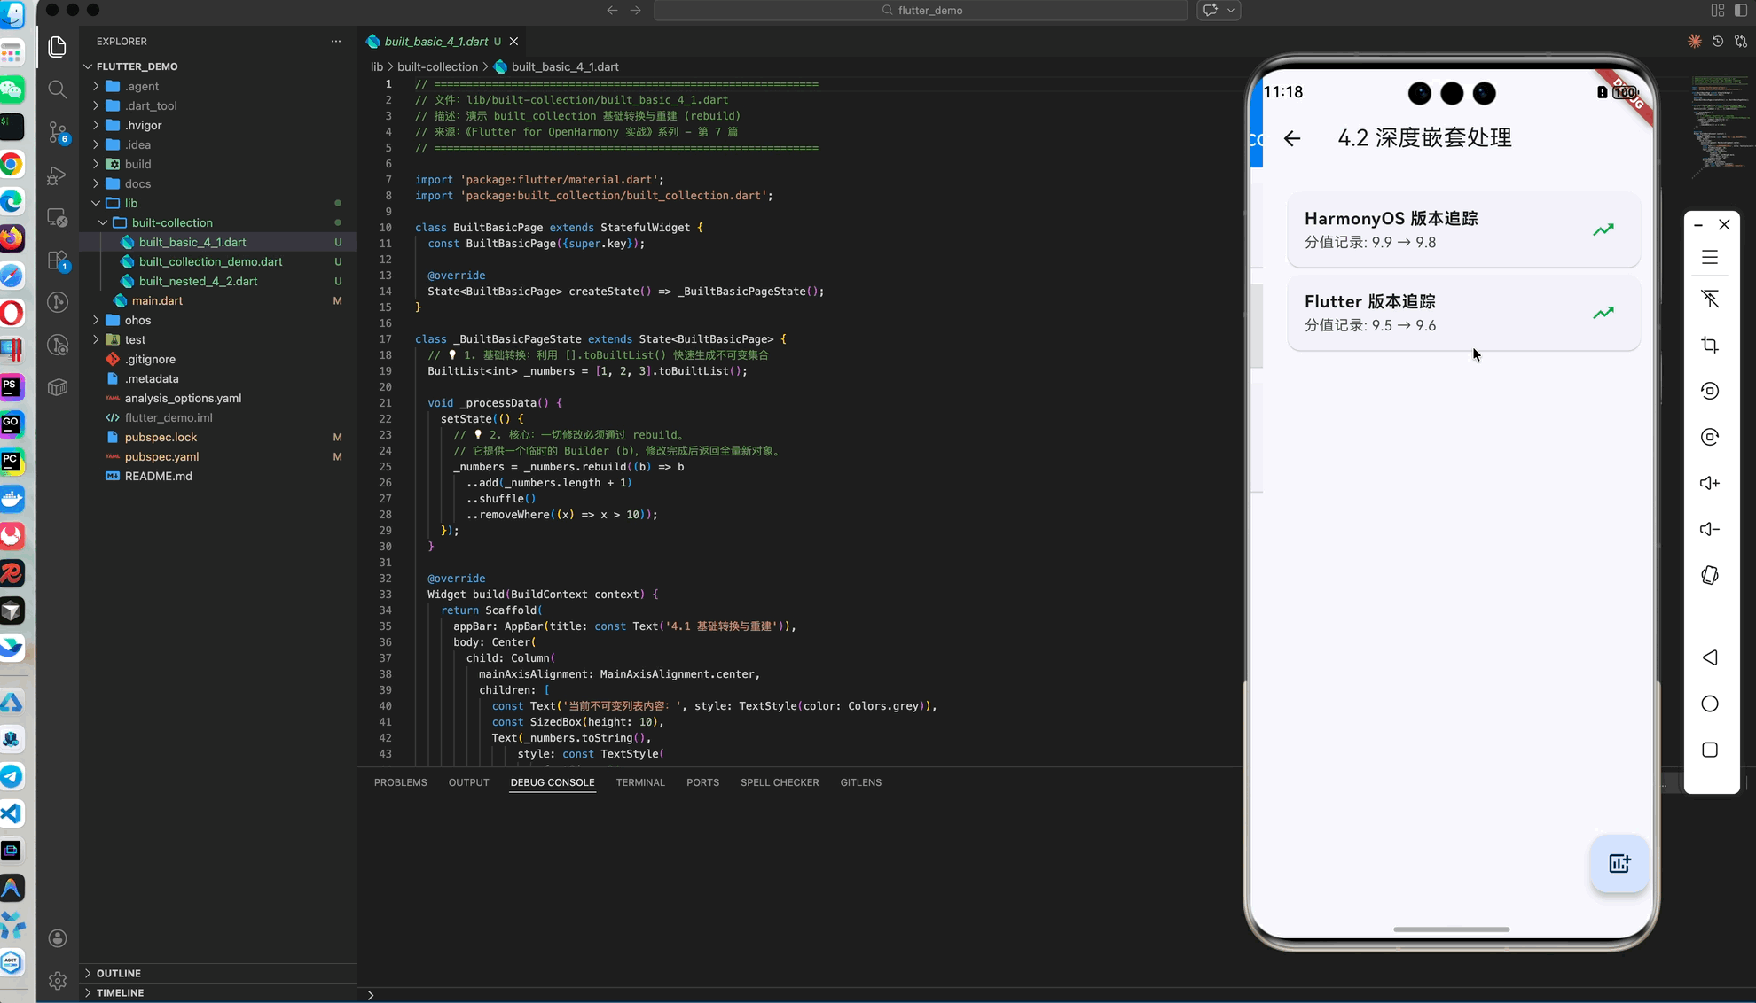Toggle the secondary sidebar layout icon
Image resolution: width=1756 pixels, height=1003 pixels.
coord(1741,11)
